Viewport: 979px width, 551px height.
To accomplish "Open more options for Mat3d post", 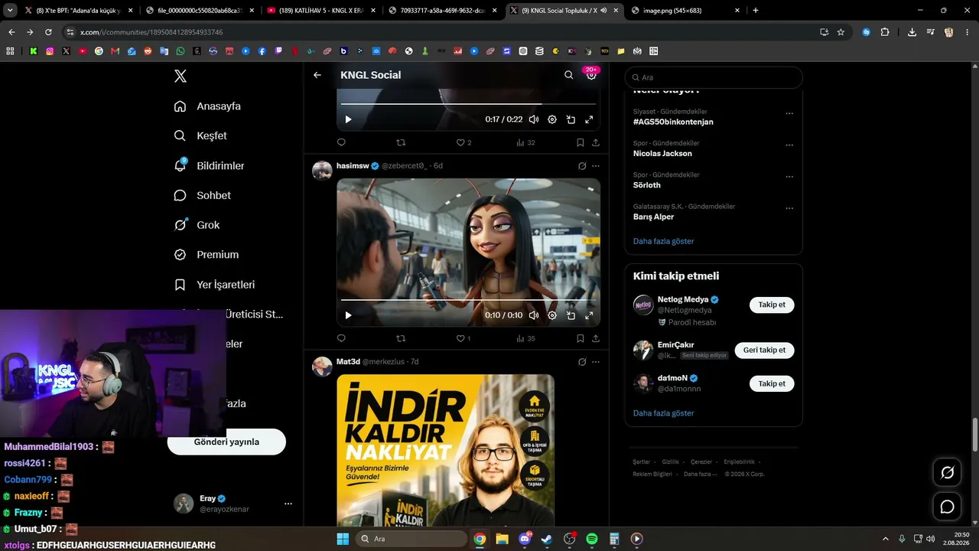I will [596, 362].
